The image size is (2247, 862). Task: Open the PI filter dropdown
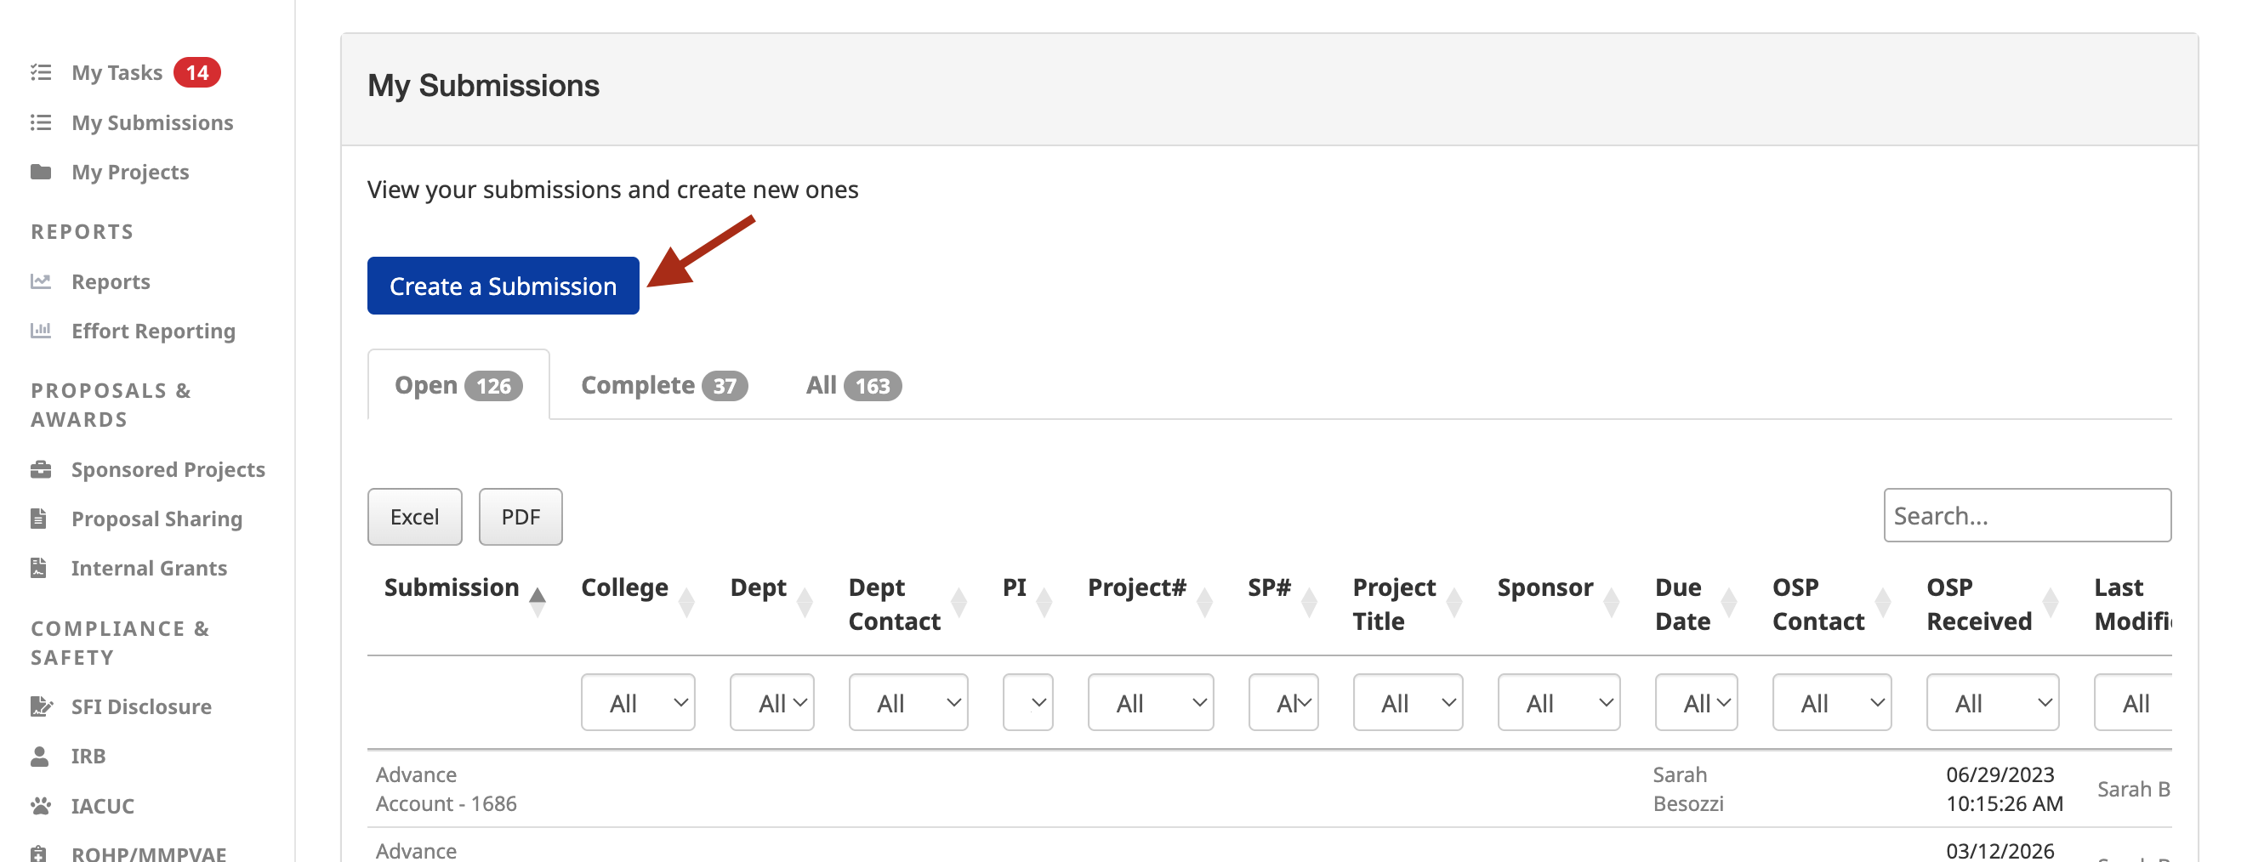[x=1027, y=702]
